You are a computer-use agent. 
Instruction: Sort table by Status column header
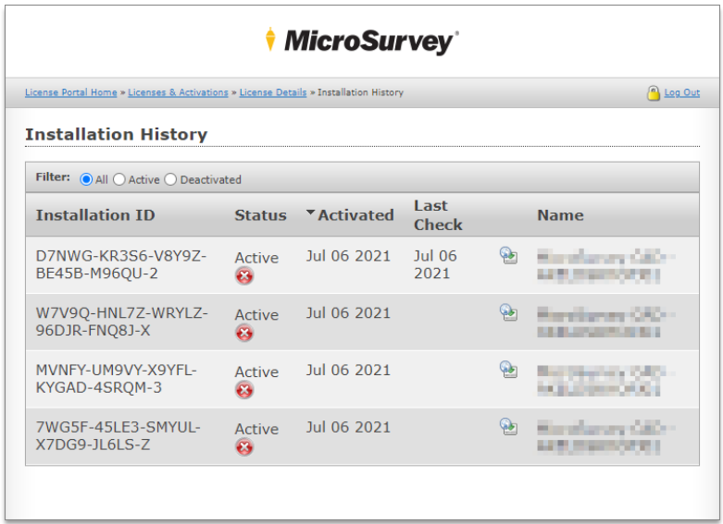click(260, 215)
